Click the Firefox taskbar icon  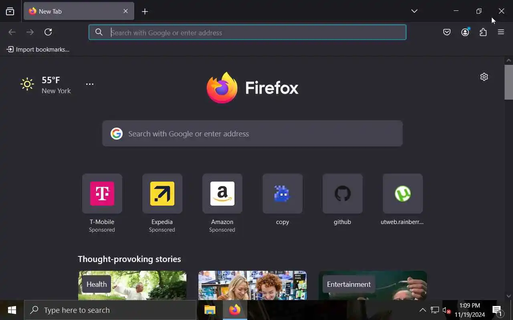[x=235, y=310]
